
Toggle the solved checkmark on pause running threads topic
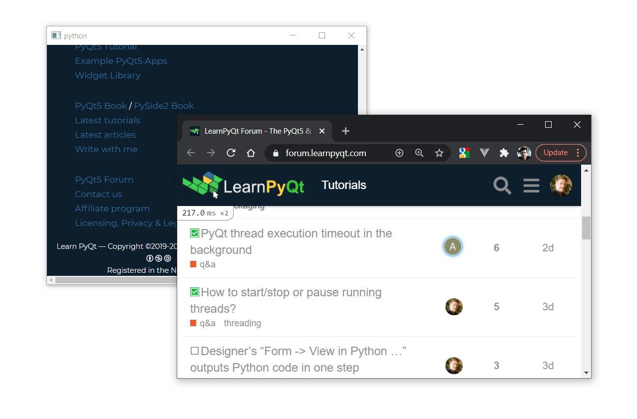click(194, 292)
